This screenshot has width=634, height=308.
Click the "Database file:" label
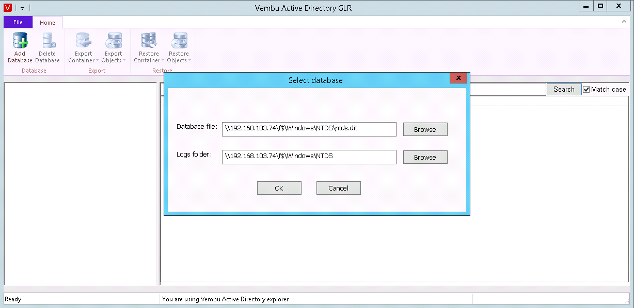(x=197, y=127)
